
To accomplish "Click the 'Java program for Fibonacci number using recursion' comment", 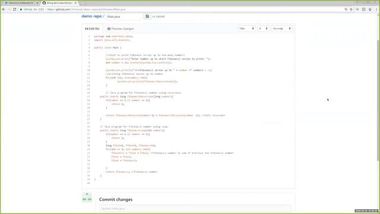I will [144, 93].
